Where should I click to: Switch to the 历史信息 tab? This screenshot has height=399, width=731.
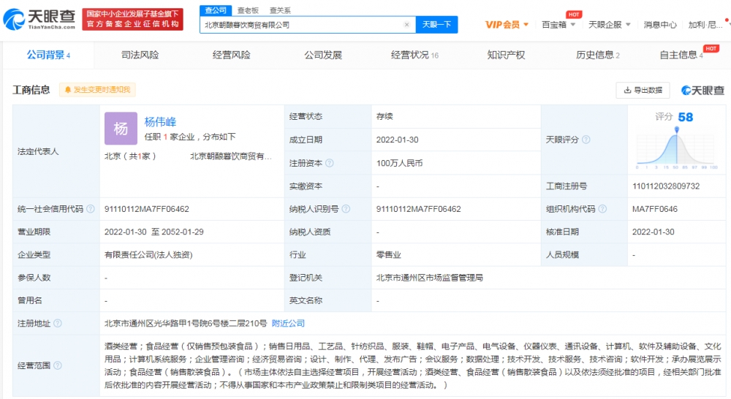click(x=598, y=55)
